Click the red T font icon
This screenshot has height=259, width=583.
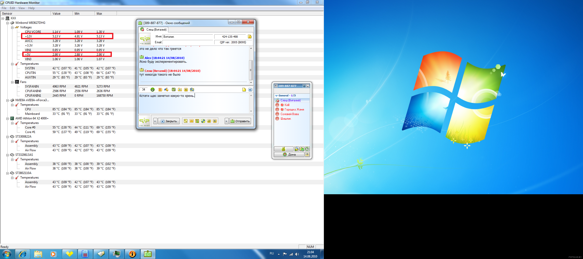pos(160,90)
